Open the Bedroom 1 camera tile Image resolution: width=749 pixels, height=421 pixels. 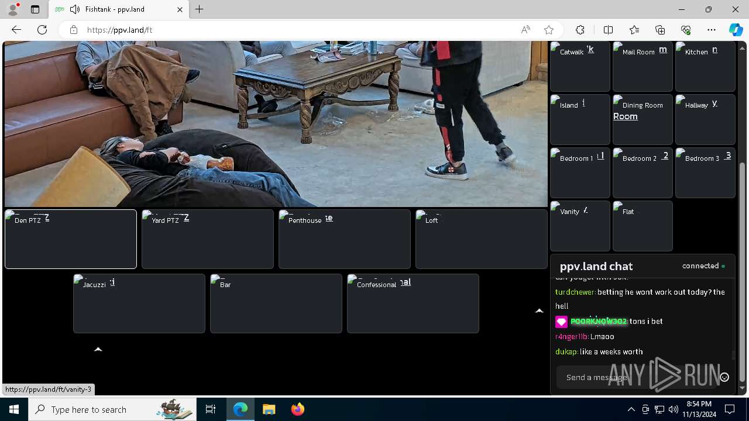580,172
